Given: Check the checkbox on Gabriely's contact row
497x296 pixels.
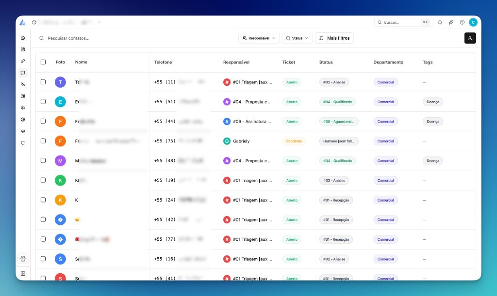Looking at the screenshot, I should (43, 141).
